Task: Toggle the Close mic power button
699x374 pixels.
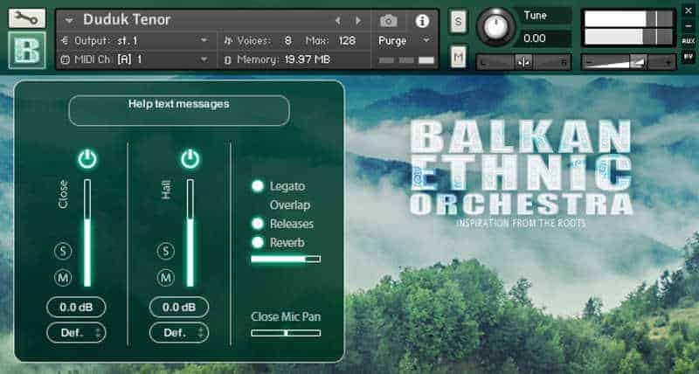Action: coord(87,159)
